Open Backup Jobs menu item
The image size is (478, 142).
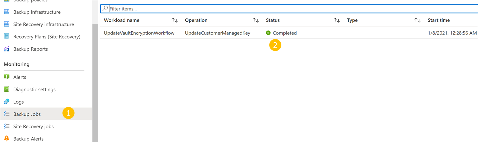click(x=27, y=114)
